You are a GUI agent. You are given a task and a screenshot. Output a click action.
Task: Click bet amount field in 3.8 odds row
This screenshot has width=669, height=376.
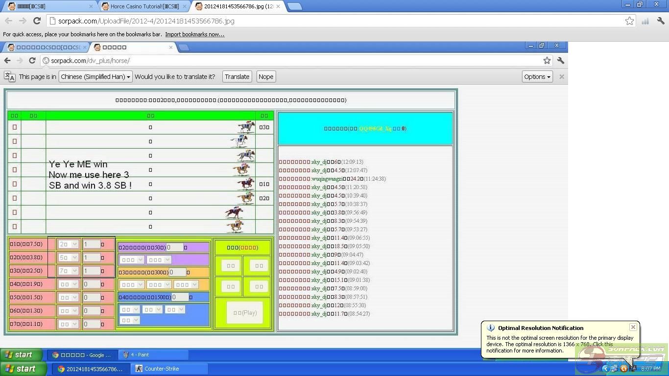point(92,258)
